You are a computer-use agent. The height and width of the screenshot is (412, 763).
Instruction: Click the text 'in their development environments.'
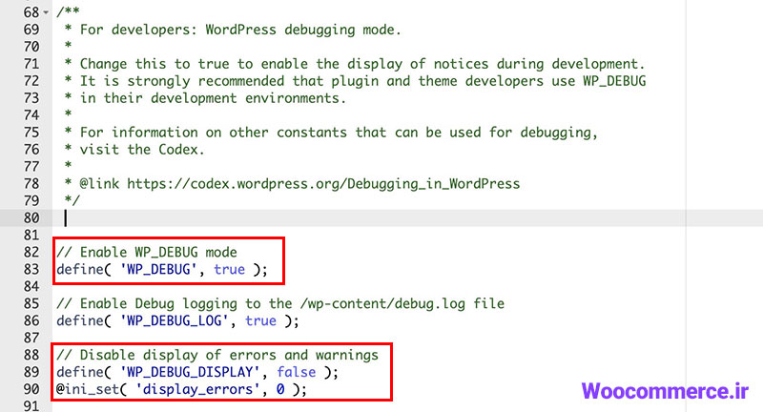pyautogui.click(x=213, y=98)
